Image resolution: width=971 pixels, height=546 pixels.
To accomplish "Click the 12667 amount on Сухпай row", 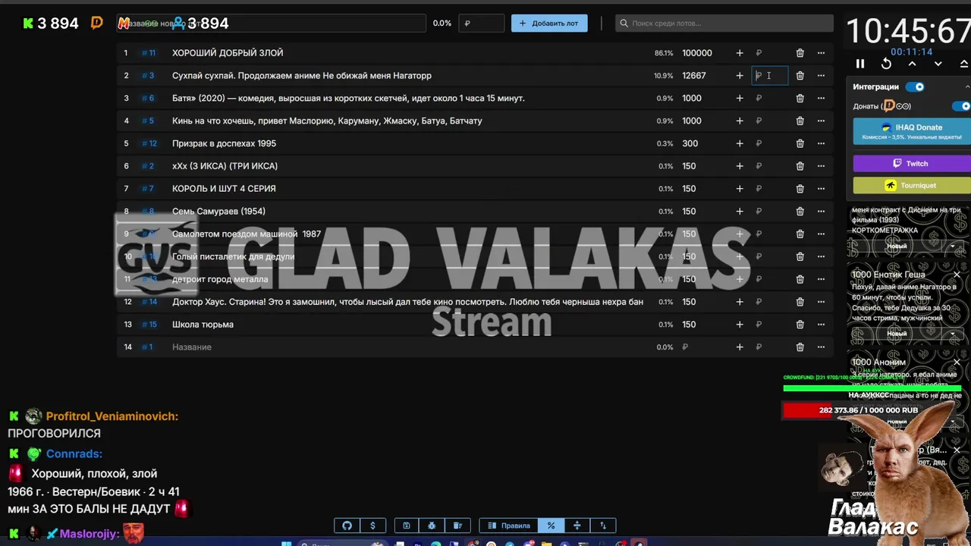I will pos(694,76).
